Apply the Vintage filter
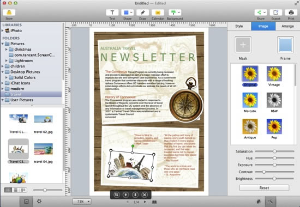Screen dimensions: 300x207 pos(274,74)
